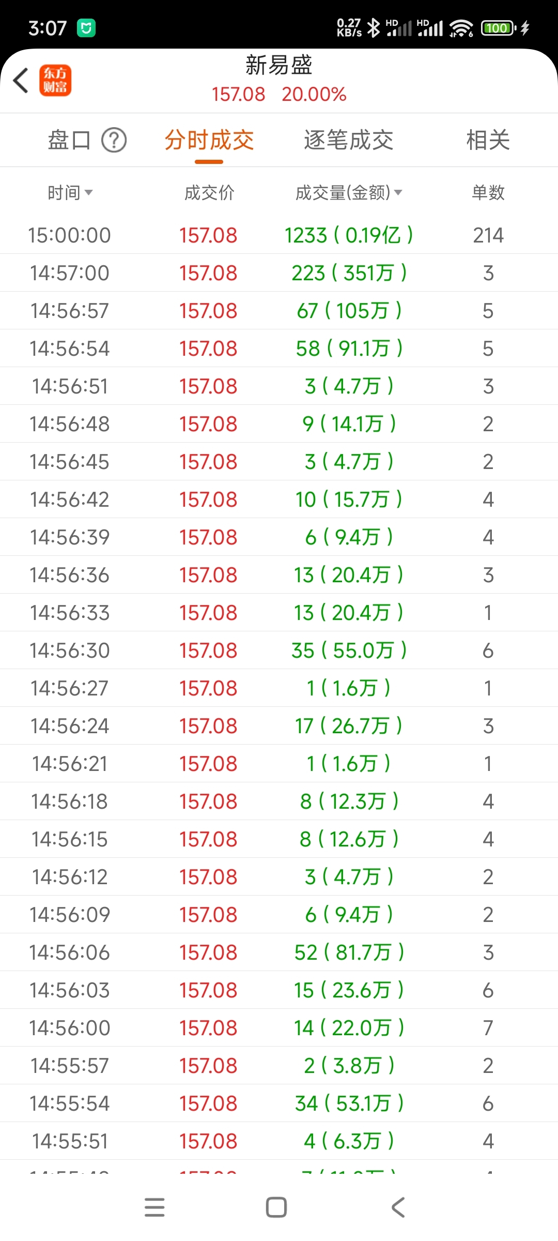Open Android recent apps menu icon
The width and height of the screenshot is (558, 1241).
(x=154, y=1207)
